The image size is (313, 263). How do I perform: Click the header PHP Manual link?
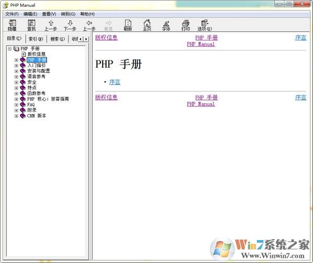201,44
